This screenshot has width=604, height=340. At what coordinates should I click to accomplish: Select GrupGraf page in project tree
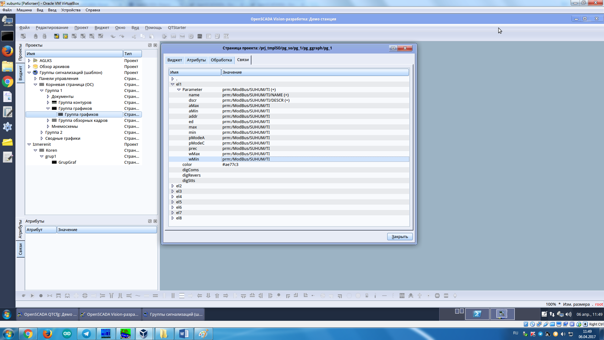point(67,162)
